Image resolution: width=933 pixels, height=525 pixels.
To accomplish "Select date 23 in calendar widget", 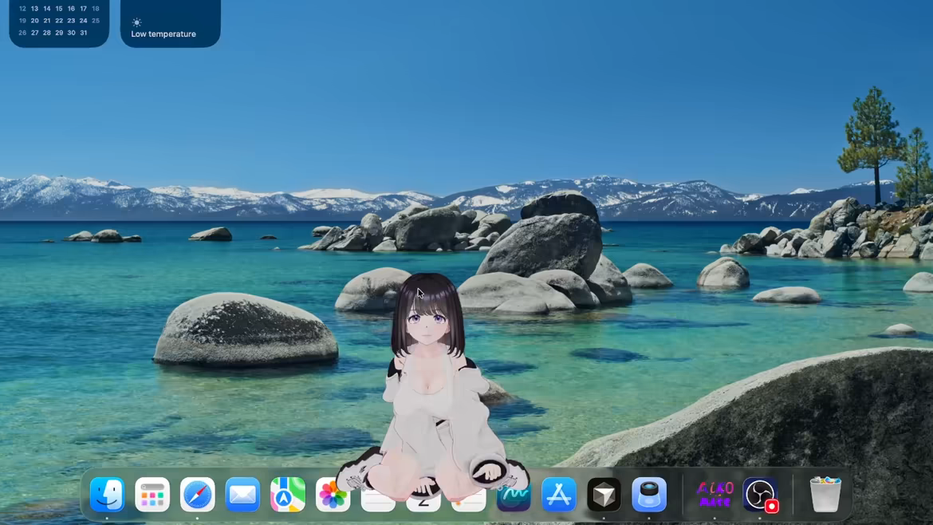I will pyautogui.click(x=71, y=21).
